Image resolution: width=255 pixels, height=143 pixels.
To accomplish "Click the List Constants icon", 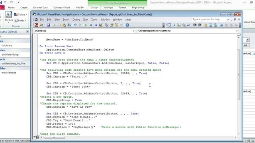I will point(174,25).
